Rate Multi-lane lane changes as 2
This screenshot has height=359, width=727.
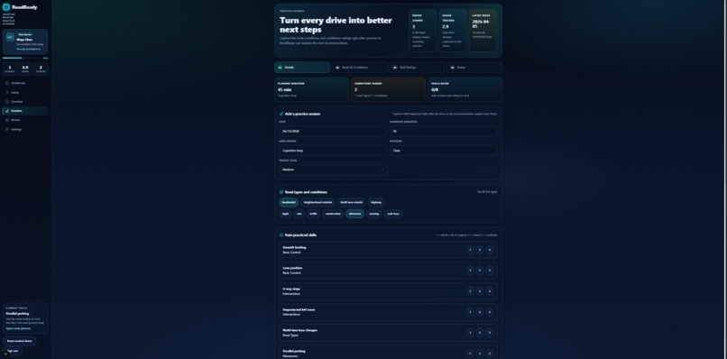(x=480, y=333)
